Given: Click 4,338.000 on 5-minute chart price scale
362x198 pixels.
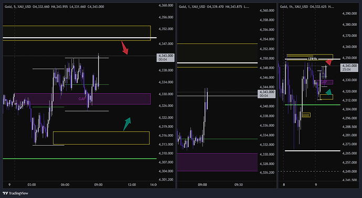Looking at the screenshot, I should [x=166, y=70].
